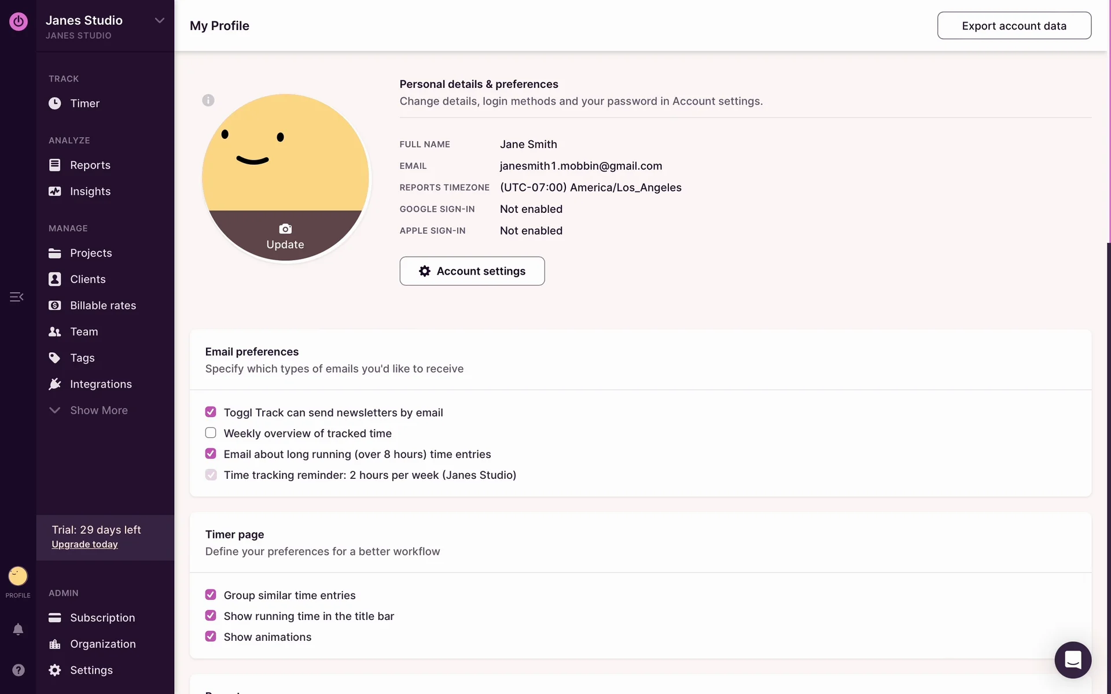Go to Billable rates page

[102, 305]
